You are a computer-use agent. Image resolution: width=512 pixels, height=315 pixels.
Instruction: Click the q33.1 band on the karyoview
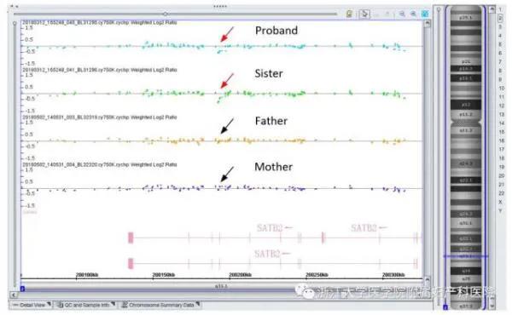(466, 256)
